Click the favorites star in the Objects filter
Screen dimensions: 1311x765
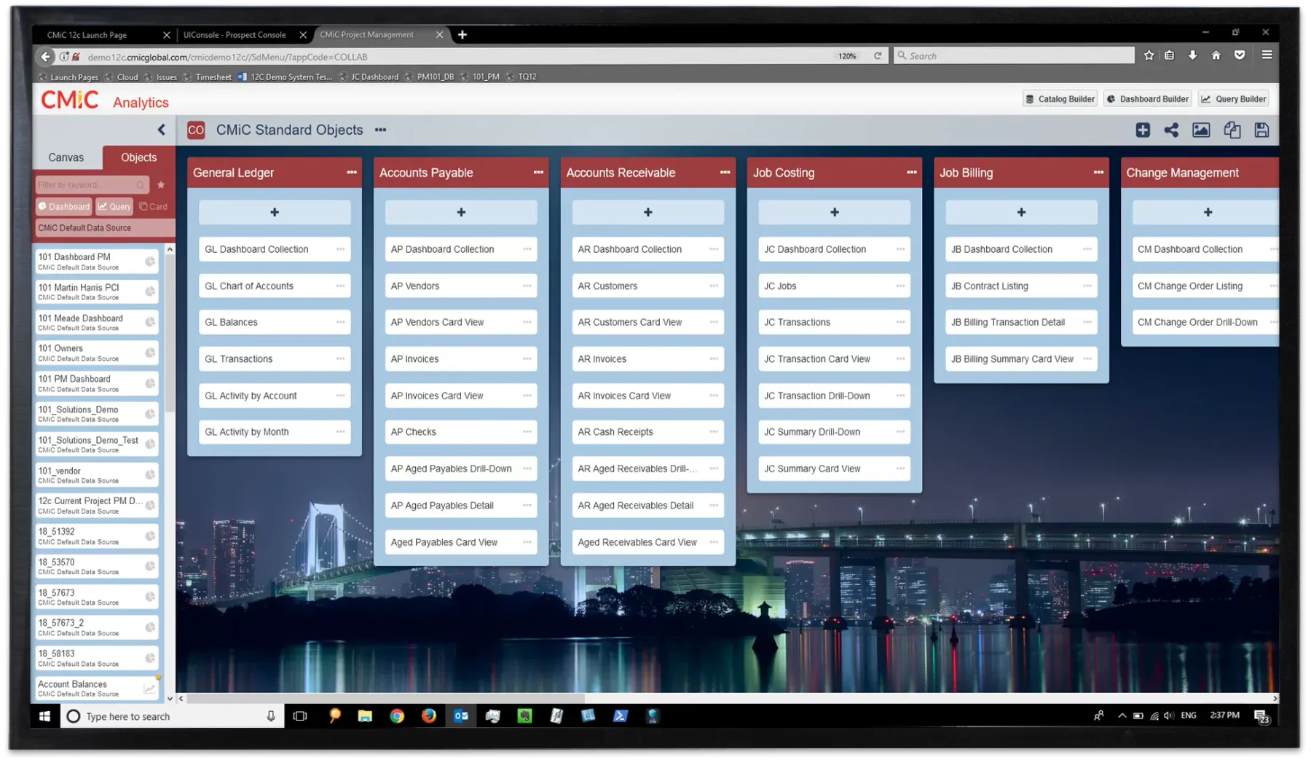[x=161, y=185]
